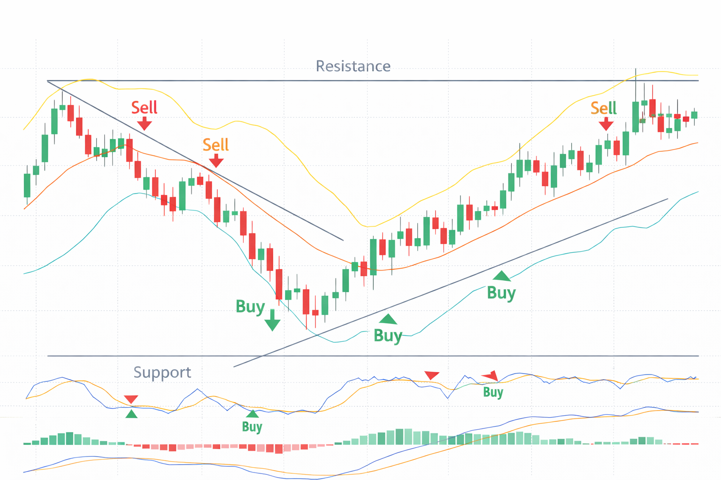Click the leftmost red triangle in the oscillator panel
Screen dimensions: 721x480
coord(131,399)
